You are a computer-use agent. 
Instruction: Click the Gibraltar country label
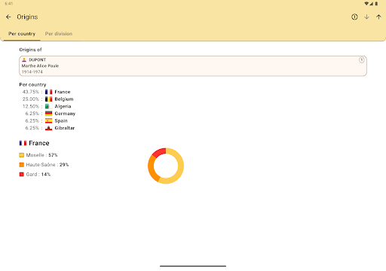(65, 128)
